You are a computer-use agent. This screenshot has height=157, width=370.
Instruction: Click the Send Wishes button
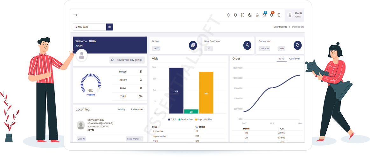[x=135, y=139]
